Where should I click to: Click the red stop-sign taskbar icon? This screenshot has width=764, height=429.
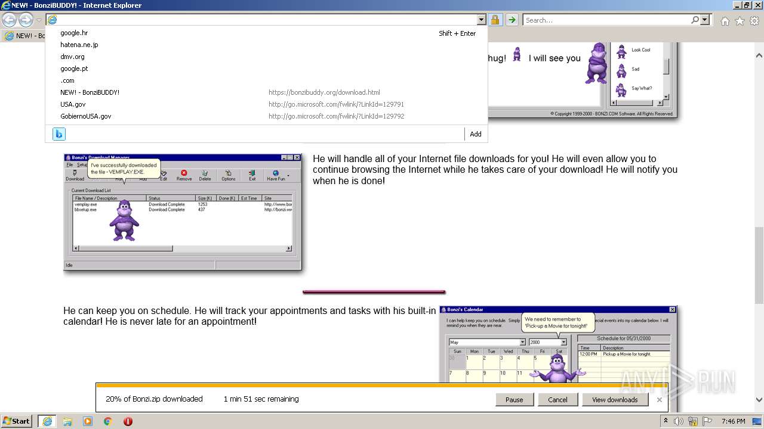tap(128, 421)
